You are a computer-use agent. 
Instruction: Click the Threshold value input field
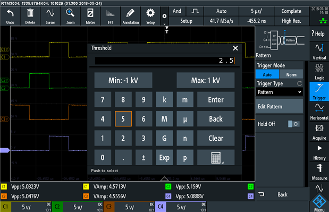pyautogui.click(x=165, y=61)
